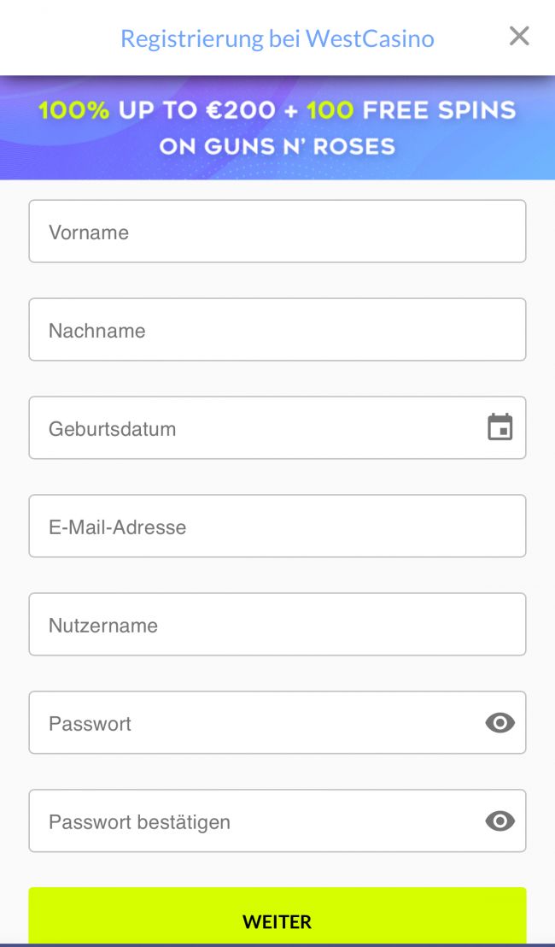Tap UP TO text in promo banner
The image size is (555, 947).
pyautogui.click(x=156, y=110)
